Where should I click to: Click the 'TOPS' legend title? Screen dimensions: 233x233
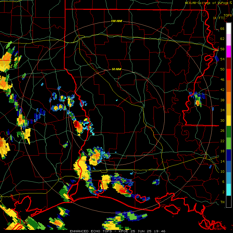tap(228, 15)
